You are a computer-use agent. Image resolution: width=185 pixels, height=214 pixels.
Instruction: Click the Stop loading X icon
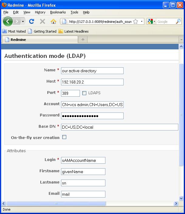(43, 21)
